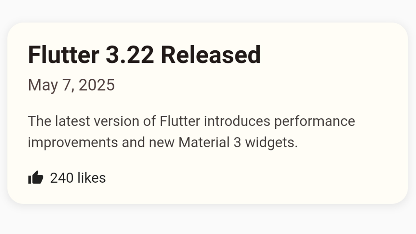The height and width of the screenshot is (234, 416).
Task: Click "introduces" in the description
Action: 237,121
